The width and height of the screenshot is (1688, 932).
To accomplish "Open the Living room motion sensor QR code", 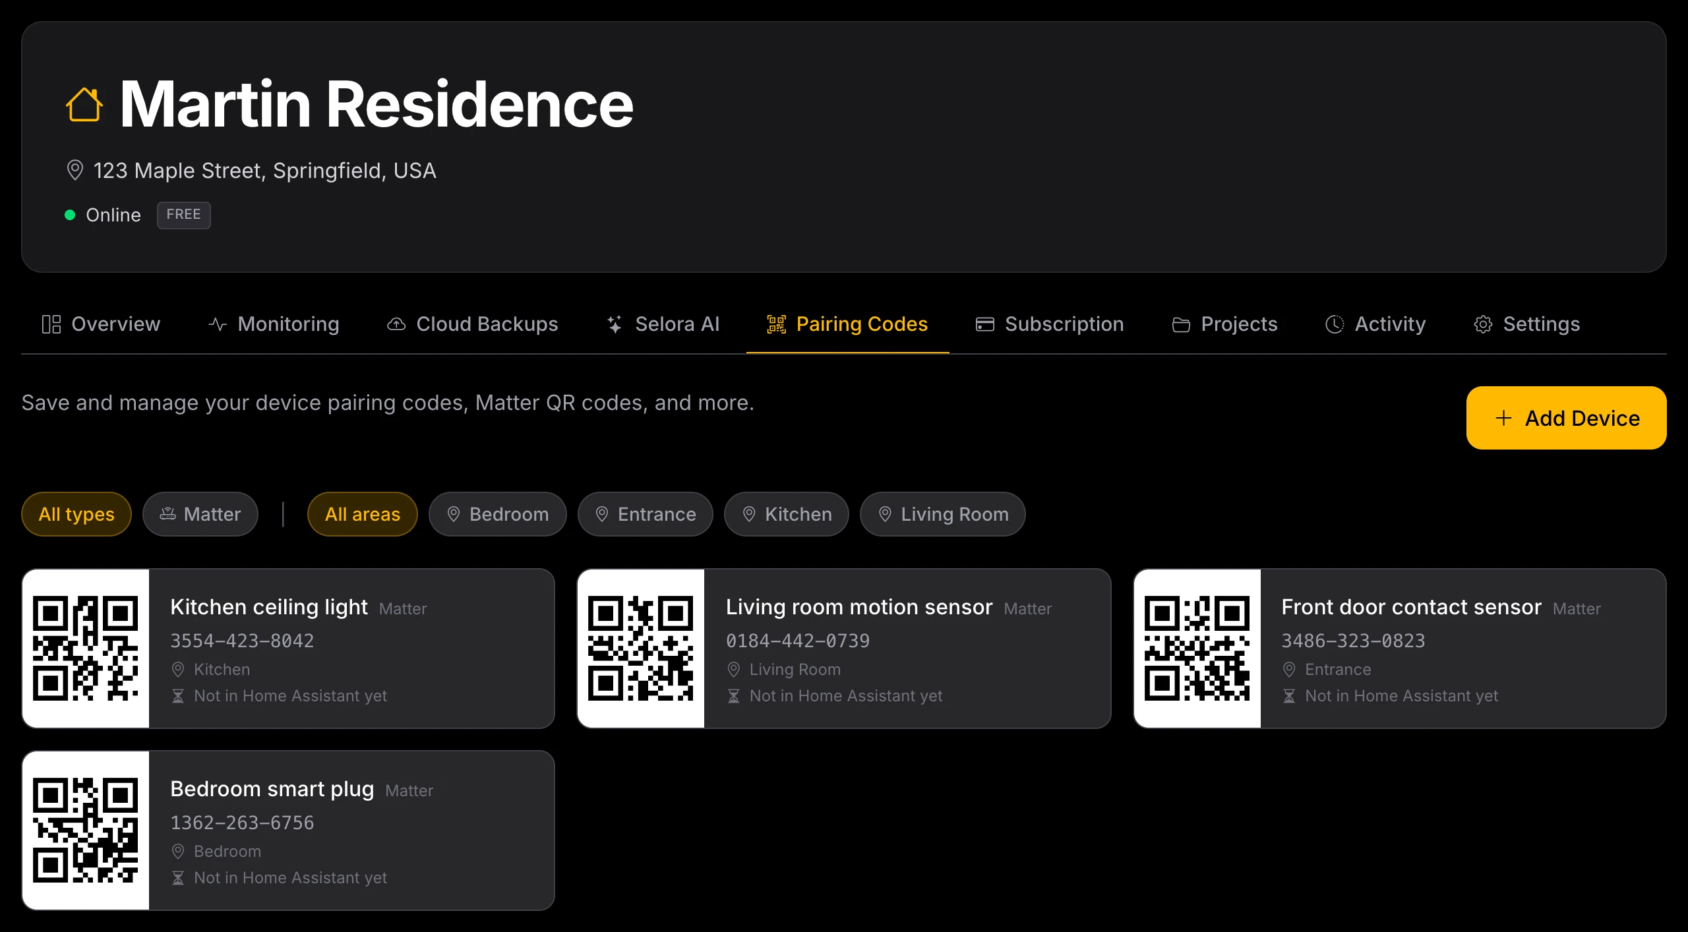I will click(x=641, y=649).
